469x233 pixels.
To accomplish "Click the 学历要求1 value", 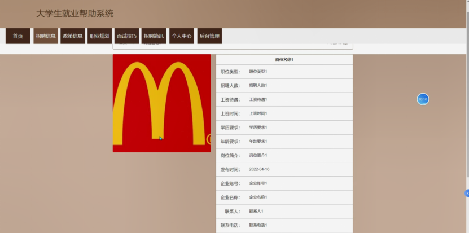I will tap(258, 128).
